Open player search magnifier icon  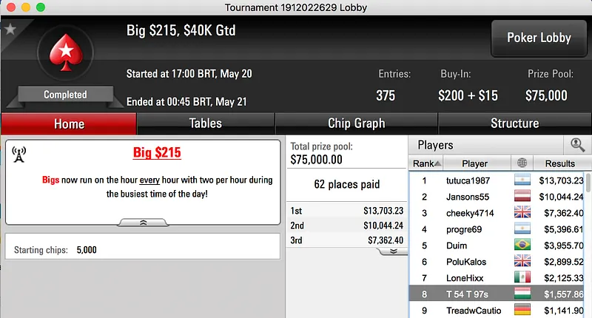click(576, 146)
